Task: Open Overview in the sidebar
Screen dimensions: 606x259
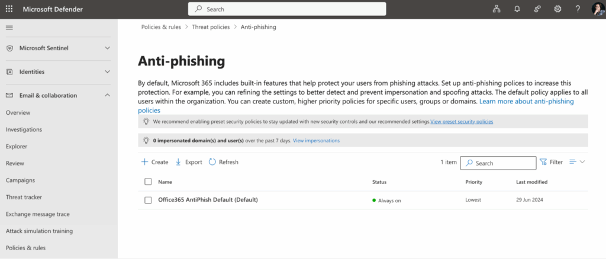Action: (x=18, y=113)
